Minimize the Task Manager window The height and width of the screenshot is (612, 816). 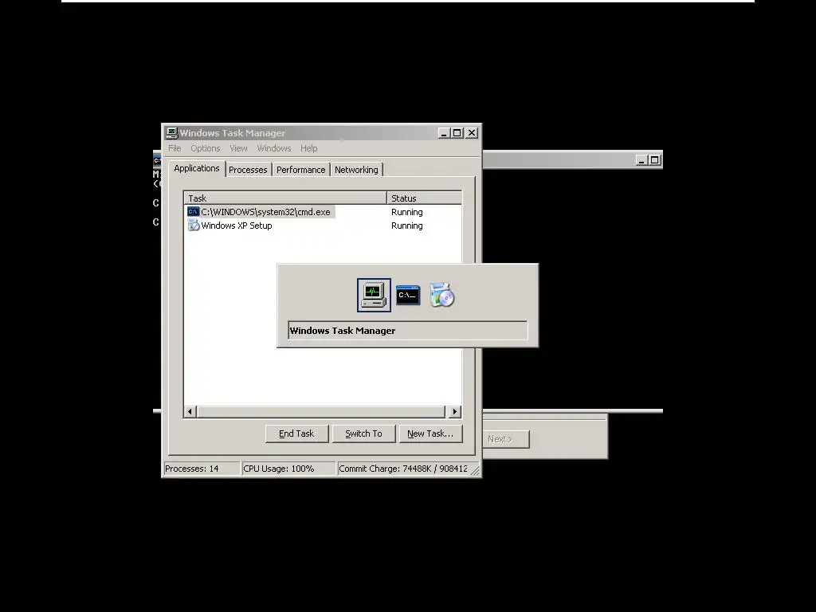(x=443, y=133)
